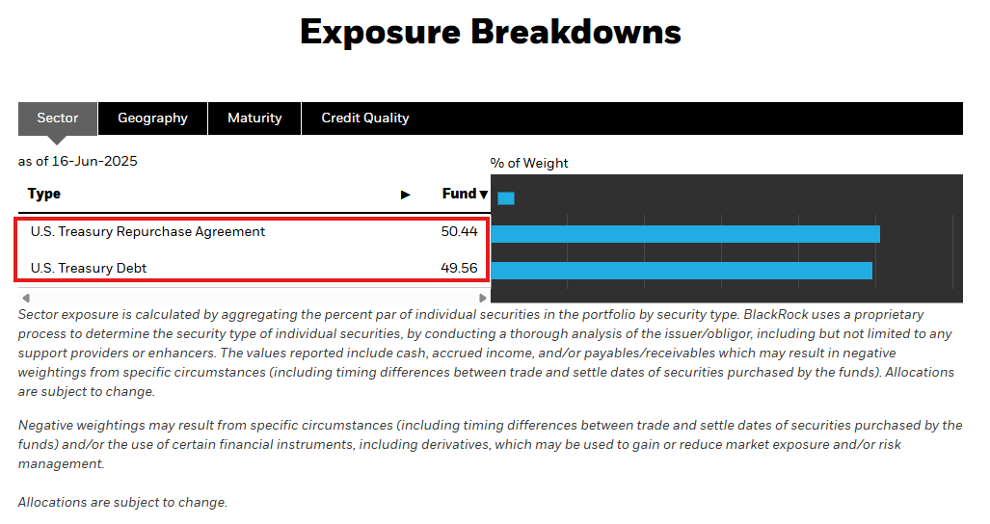Click the 50.44 fund value cell
The width and height of the screenshot is (990, 524).
[x=459, y=231]
